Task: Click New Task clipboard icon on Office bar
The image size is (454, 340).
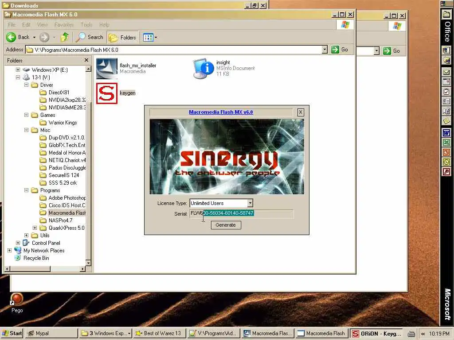Action: click(446, 92)
